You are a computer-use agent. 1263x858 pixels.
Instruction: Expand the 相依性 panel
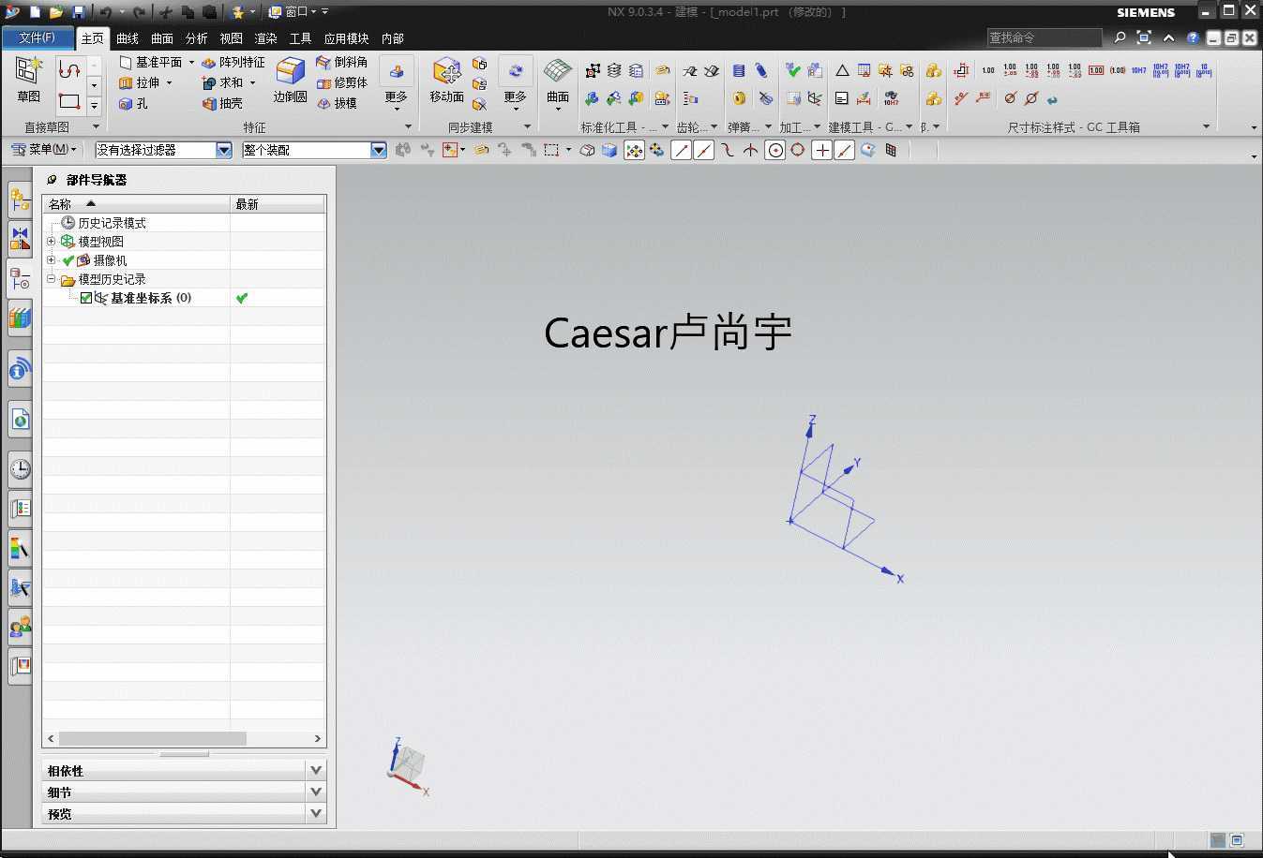pos(316,770)
